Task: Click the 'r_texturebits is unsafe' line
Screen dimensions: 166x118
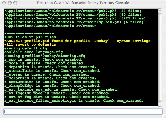Action: 52,82
